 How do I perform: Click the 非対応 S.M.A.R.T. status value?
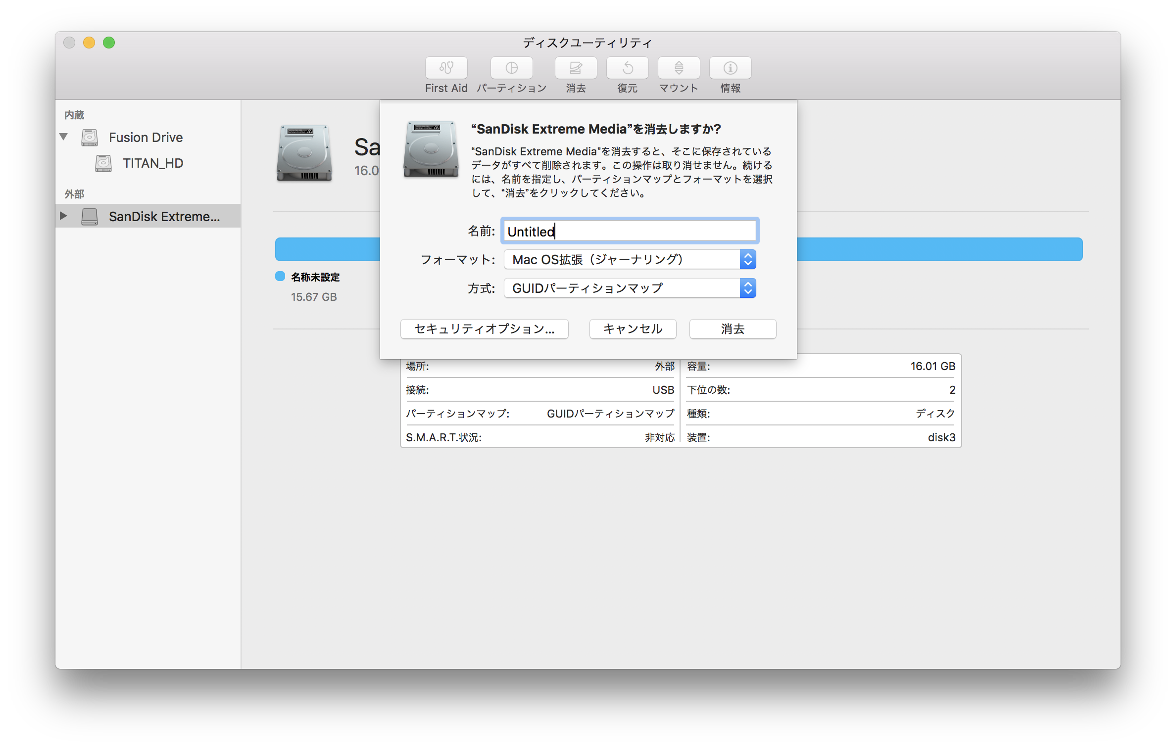click(x=660, y=437)
